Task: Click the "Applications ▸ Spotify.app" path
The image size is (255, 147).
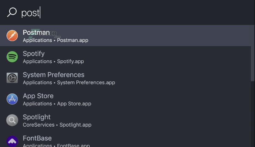Action: (53, 61)
